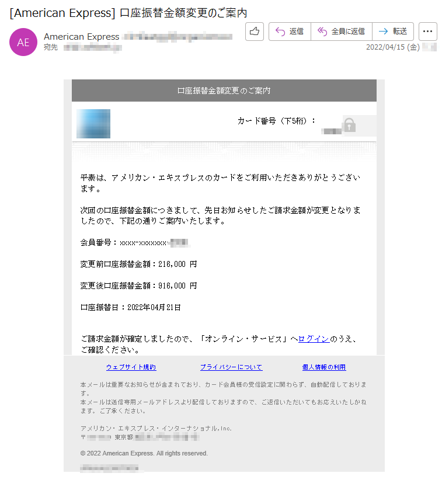Open the more actions ellipsis menu

[427, 31]
